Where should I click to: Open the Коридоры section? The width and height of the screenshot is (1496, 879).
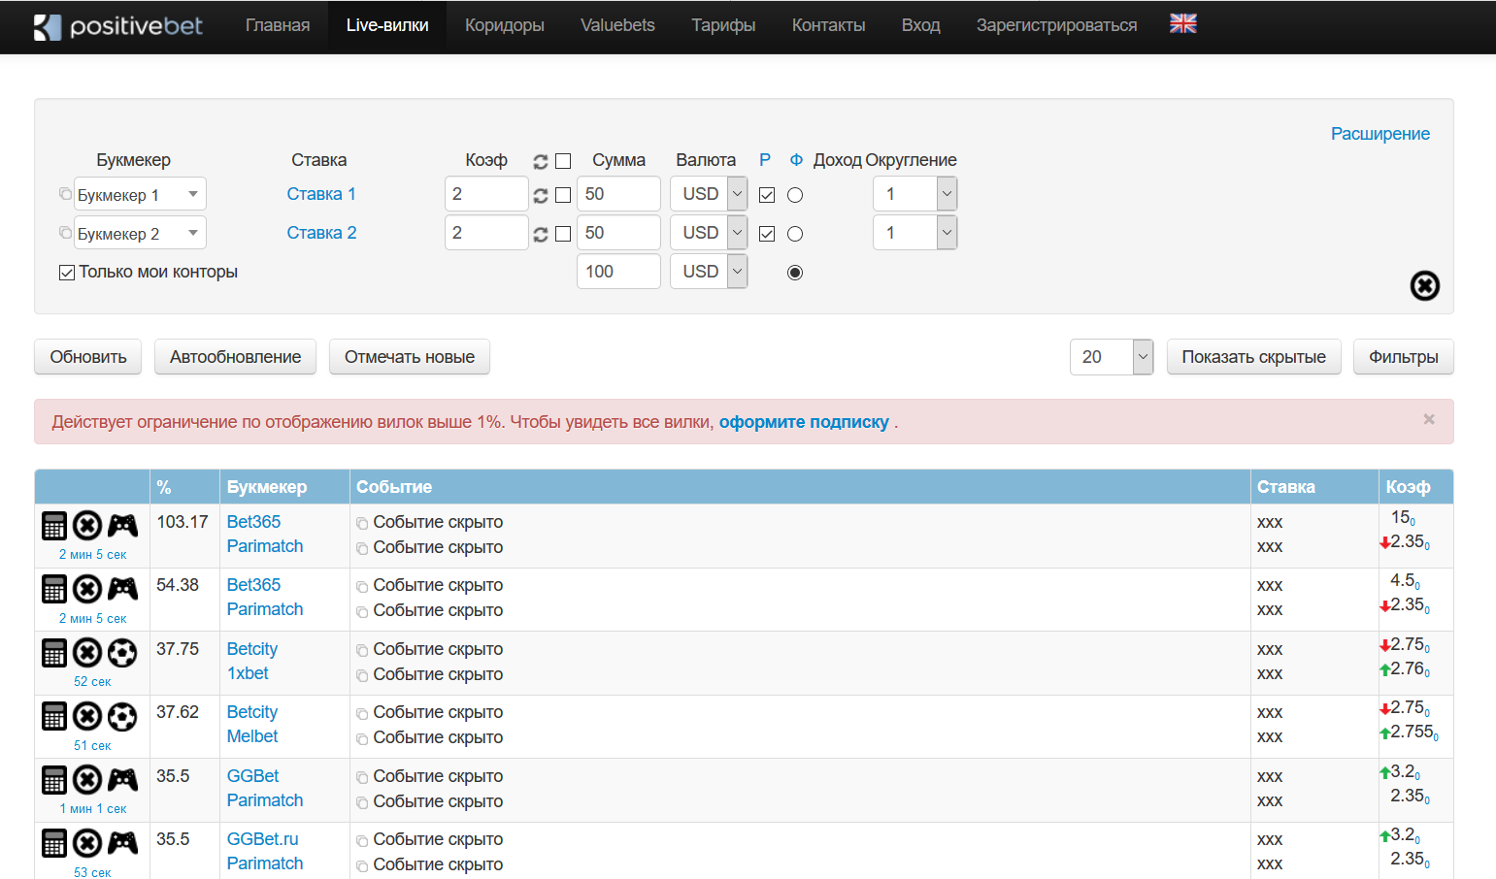pyautogui.click(x=505, y=25)
